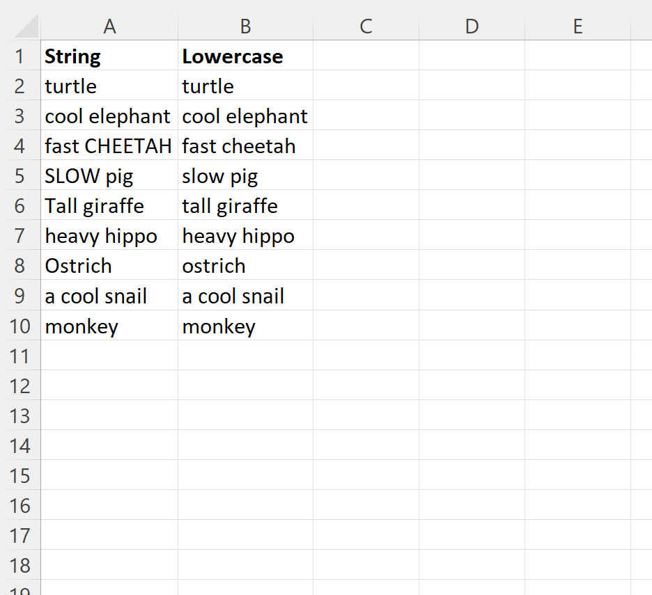Click the empty cell C2
The width and height of the screenshot is (652, 595).
tap(366, 86)
